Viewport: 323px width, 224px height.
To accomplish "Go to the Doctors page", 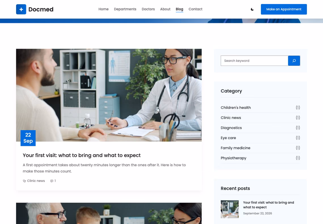I will pyautogui.click(x=148, y=9).
